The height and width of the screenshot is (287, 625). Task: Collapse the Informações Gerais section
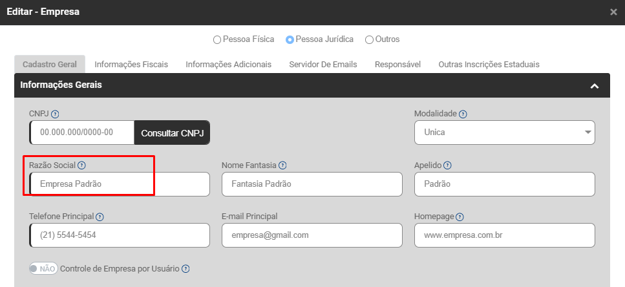(595, 86)
